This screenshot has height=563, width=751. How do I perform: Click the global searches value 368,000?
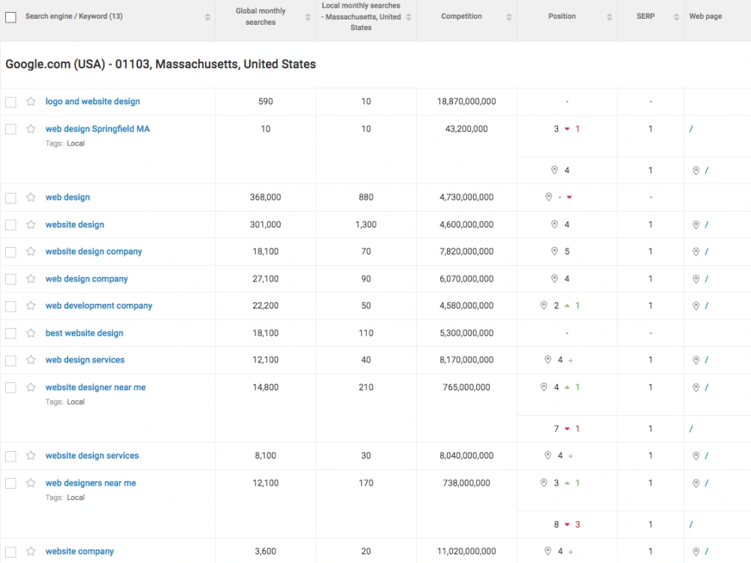pyautogui.click(x=265, y=197)
